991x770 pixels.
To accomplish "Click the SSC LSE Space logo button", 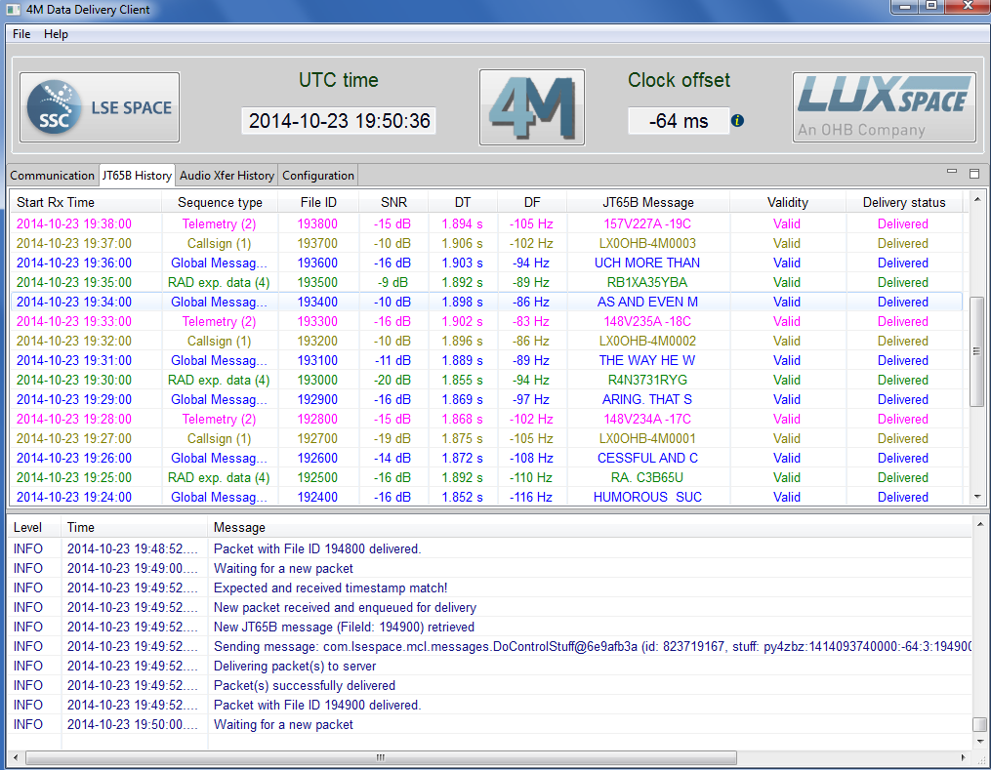I will pyautogui.click(x=101, y=107).
